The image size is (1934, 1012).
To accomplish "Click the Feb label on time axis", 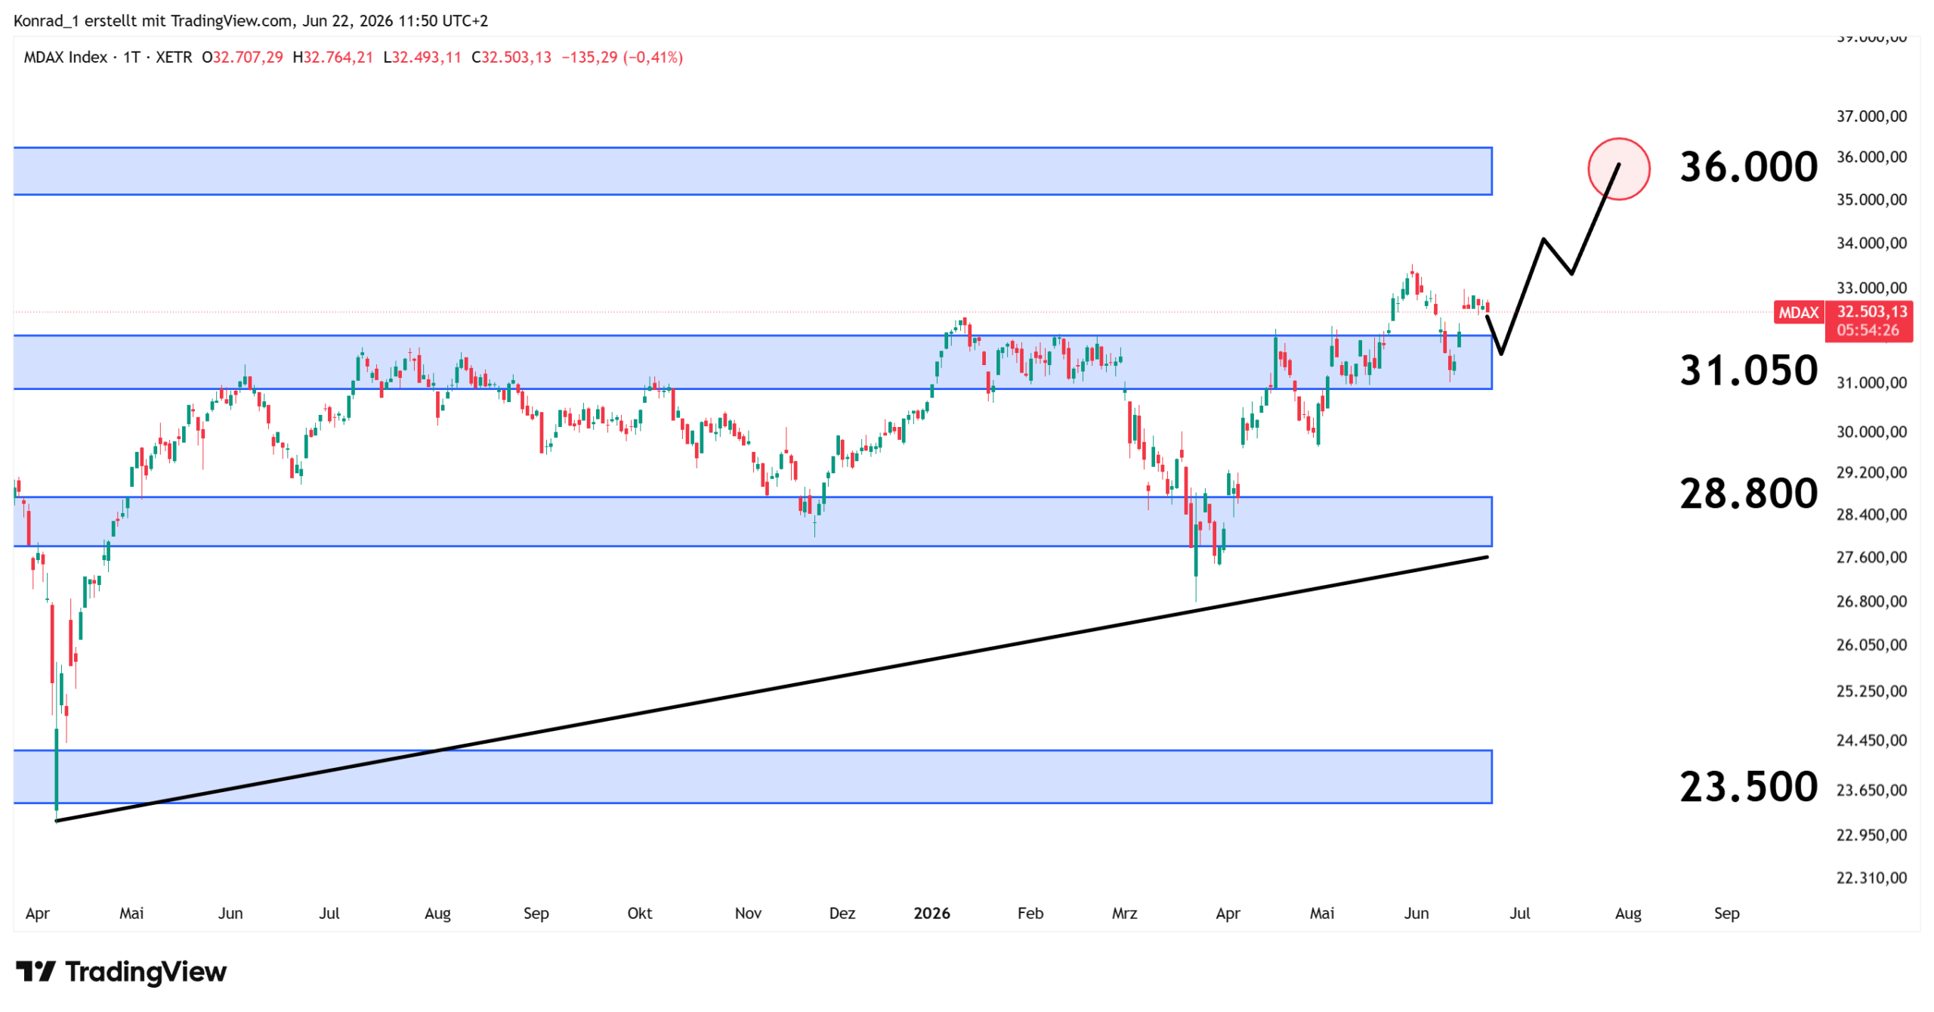I will [x=1030, y=913].
